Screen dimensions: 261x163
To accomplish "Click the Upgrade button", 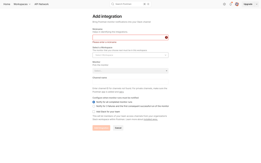I will click(248, 4).
